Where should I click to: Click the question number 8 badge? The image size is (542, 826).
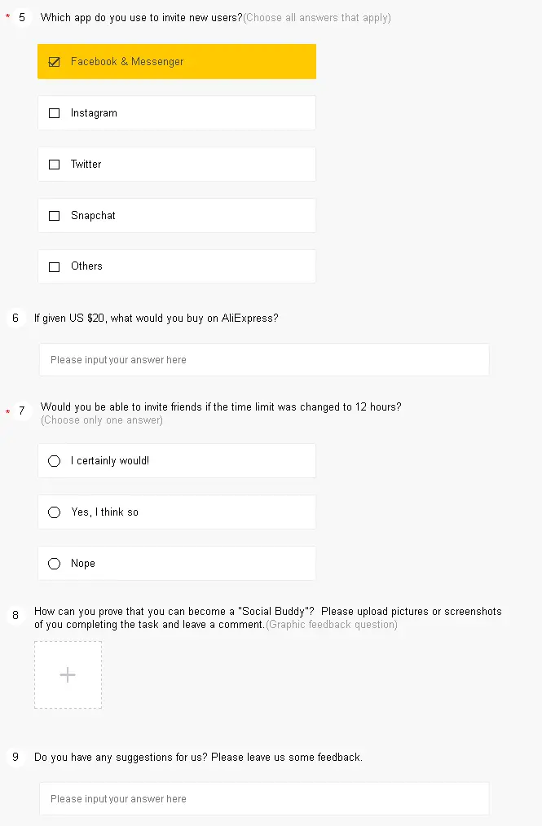[x=15, y=615]
